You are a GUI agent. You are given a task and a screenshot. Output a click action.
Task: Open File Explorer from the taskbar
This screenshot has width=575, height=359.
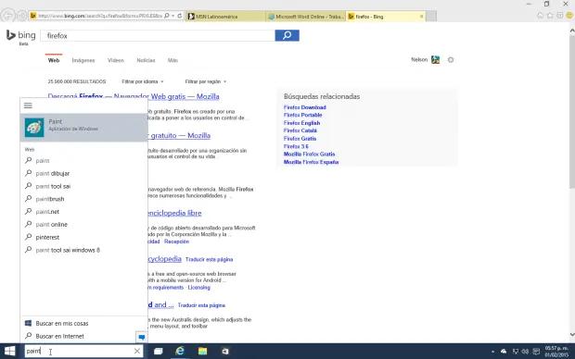coord(202,352)
